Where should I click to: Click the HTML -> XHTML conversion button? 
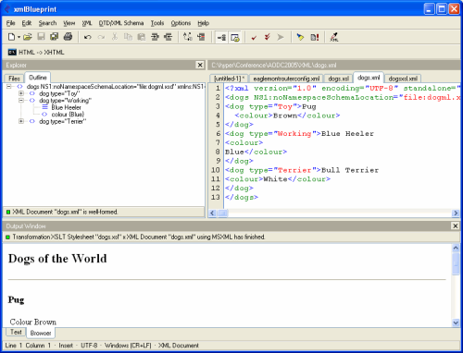click(36, 52)
